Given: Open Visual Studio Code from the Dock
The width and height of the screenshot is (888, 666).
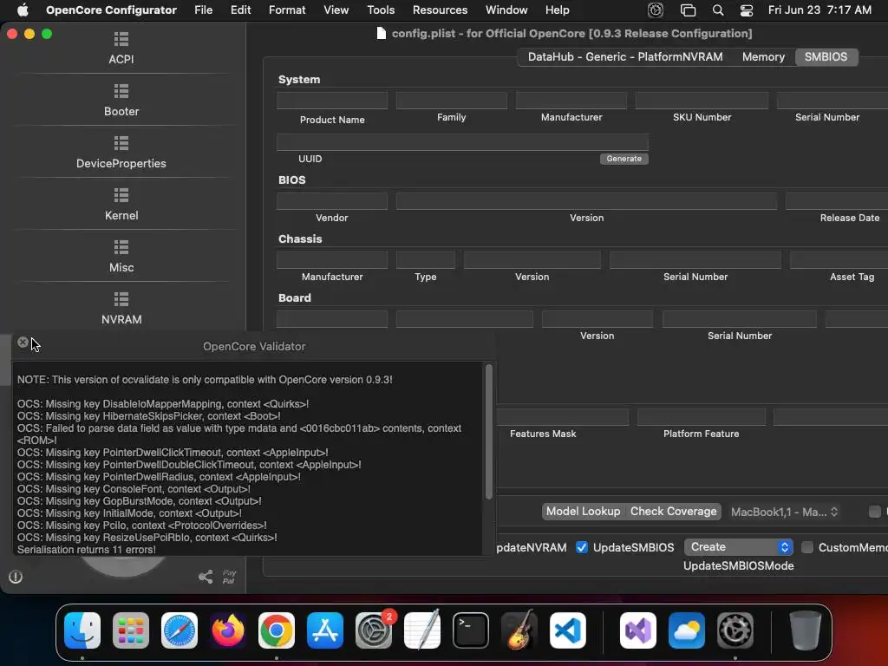Looking at the screenshot, I should tap(568, 630).
